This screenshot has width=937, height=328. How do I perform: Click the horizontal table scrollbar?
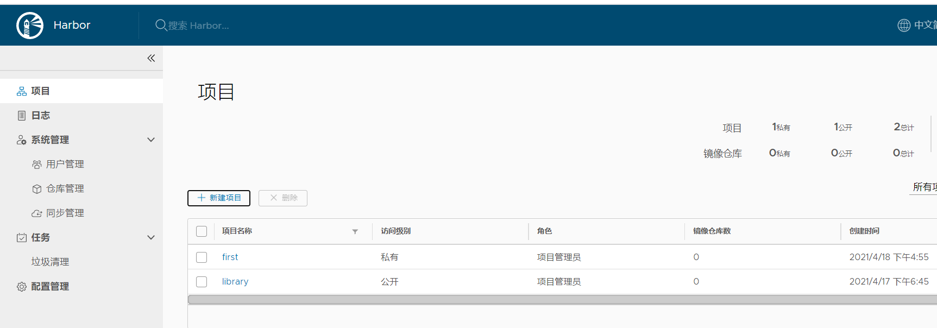pyautogui.click(x=562, y=300)
